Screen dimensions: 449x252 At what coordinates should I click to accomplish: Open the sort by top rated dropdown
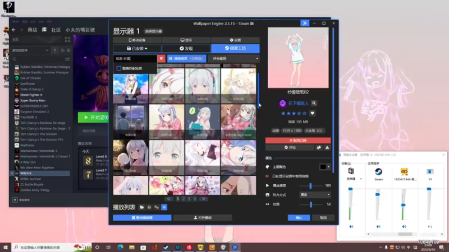[233, 58]
